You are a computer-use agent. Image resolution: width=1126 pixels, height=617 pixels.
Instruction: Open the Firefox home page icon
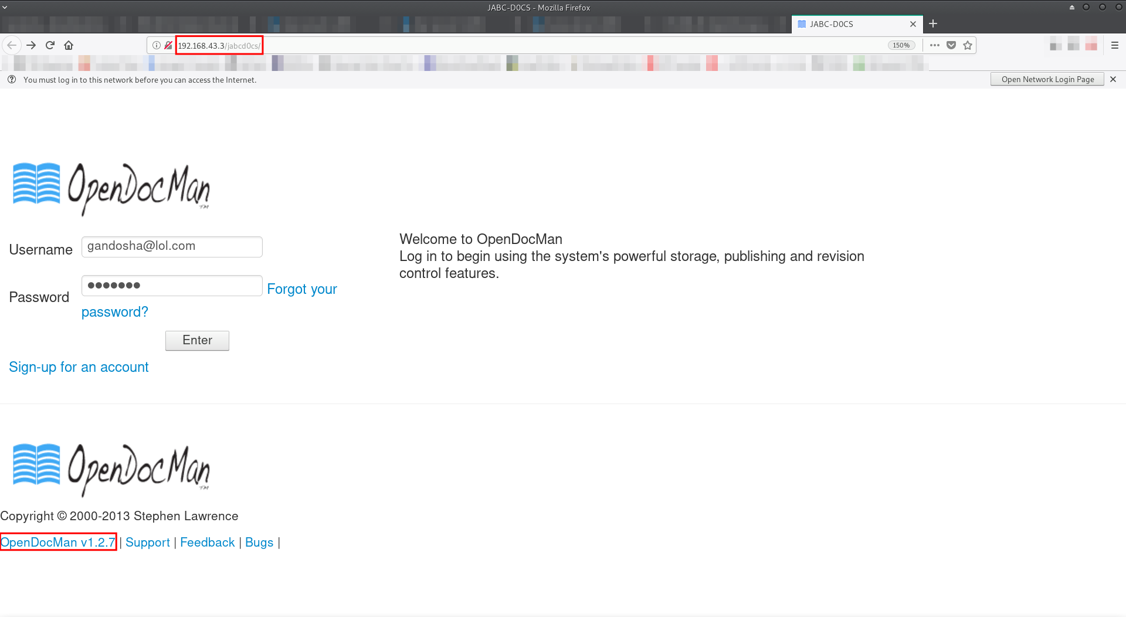pos(69,45)
